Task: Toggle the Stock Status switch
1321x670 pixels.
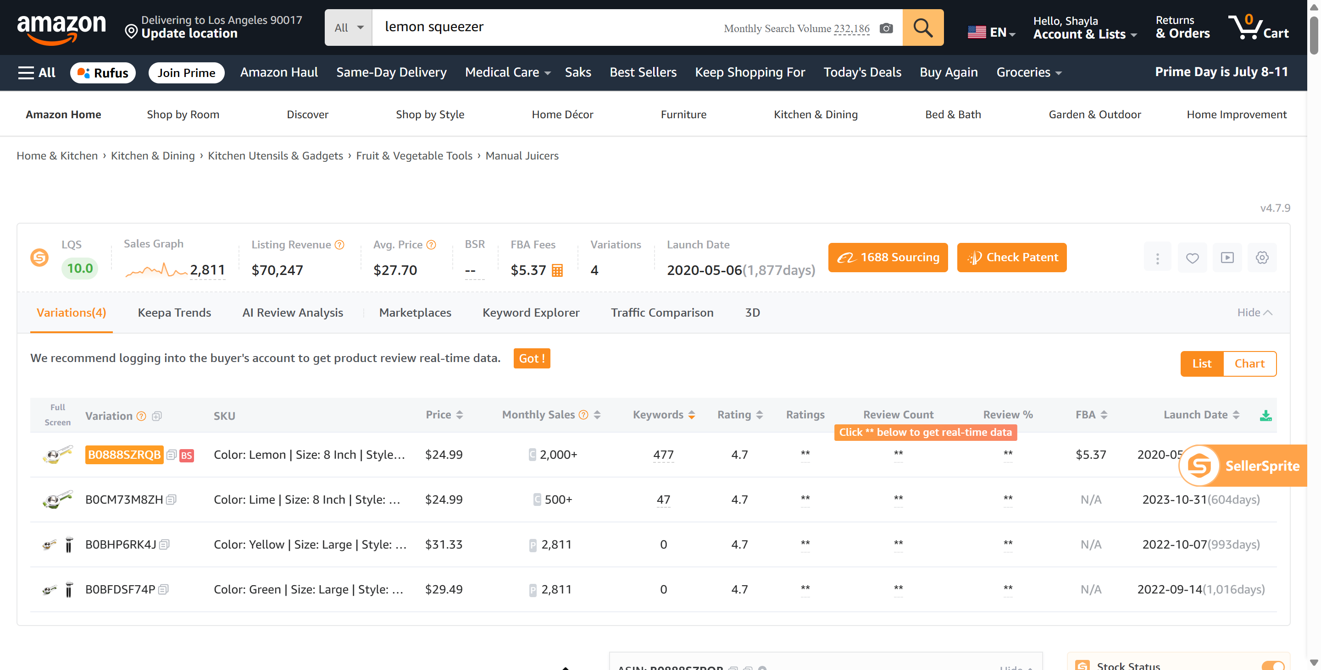Action: point(1272,665)
